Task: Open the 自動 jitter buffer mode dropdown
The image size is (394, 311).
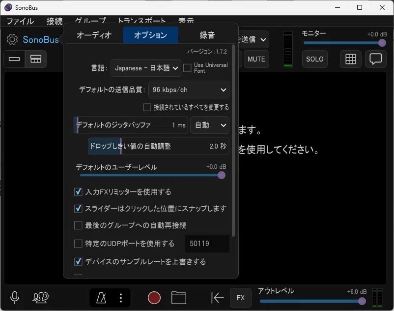Action: coord(210,125)
